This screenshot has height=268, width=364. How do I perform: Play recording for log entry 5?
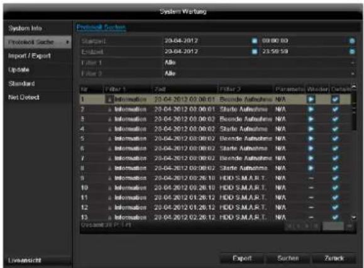click(x=311, y=138)
